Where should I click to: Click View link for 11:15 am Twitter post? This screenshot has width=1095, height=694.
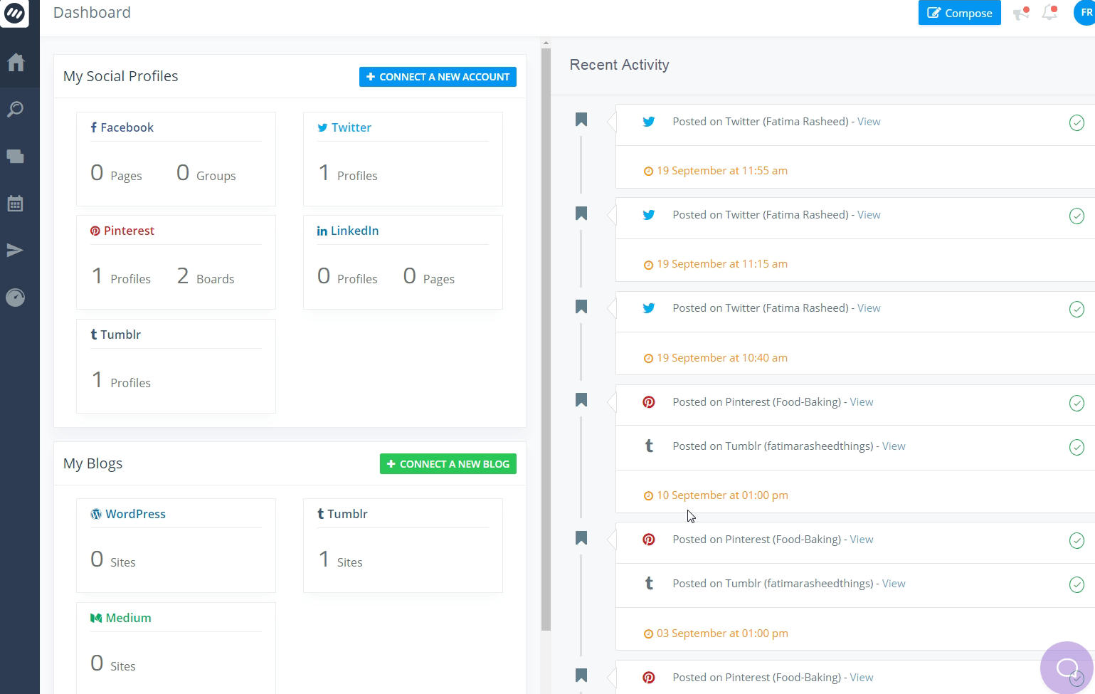(869, 215)
